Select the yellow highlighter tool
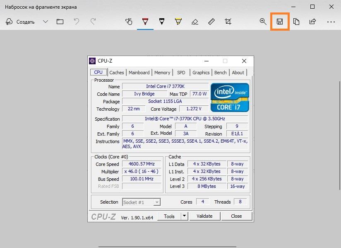 click(178, 22)
